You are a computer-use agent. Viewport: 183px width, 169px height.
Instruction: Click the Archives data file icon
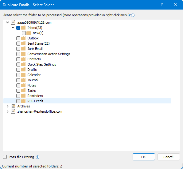click(13, 106)
